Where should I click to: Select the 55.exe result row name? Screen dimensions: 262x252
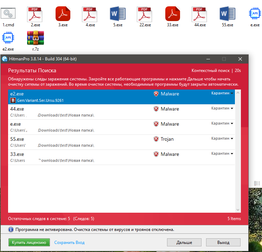pos(17,139)
